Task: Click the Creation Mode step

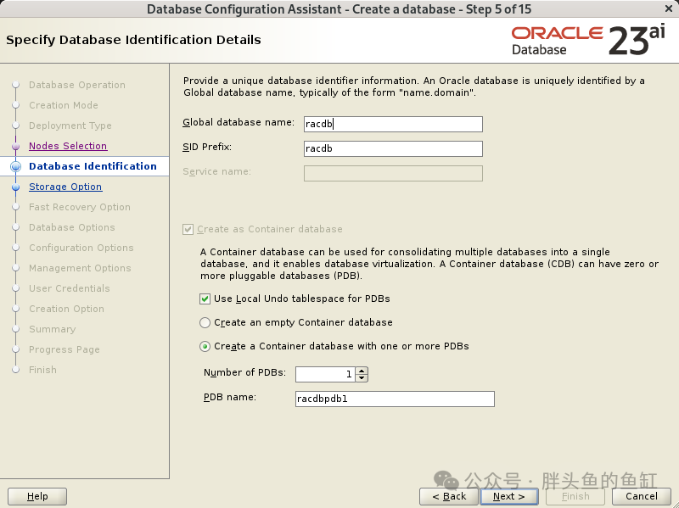Action: tap(63, 105)
